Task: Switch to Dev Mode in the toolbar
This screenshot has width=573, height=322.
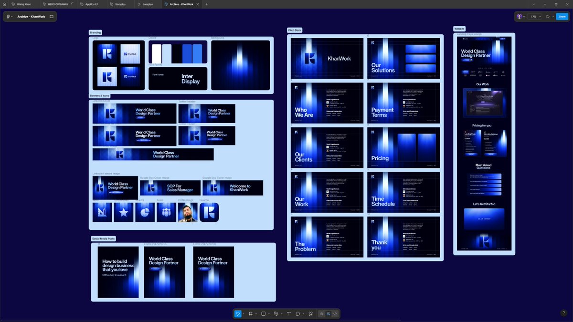Action: tap(335, 314)
